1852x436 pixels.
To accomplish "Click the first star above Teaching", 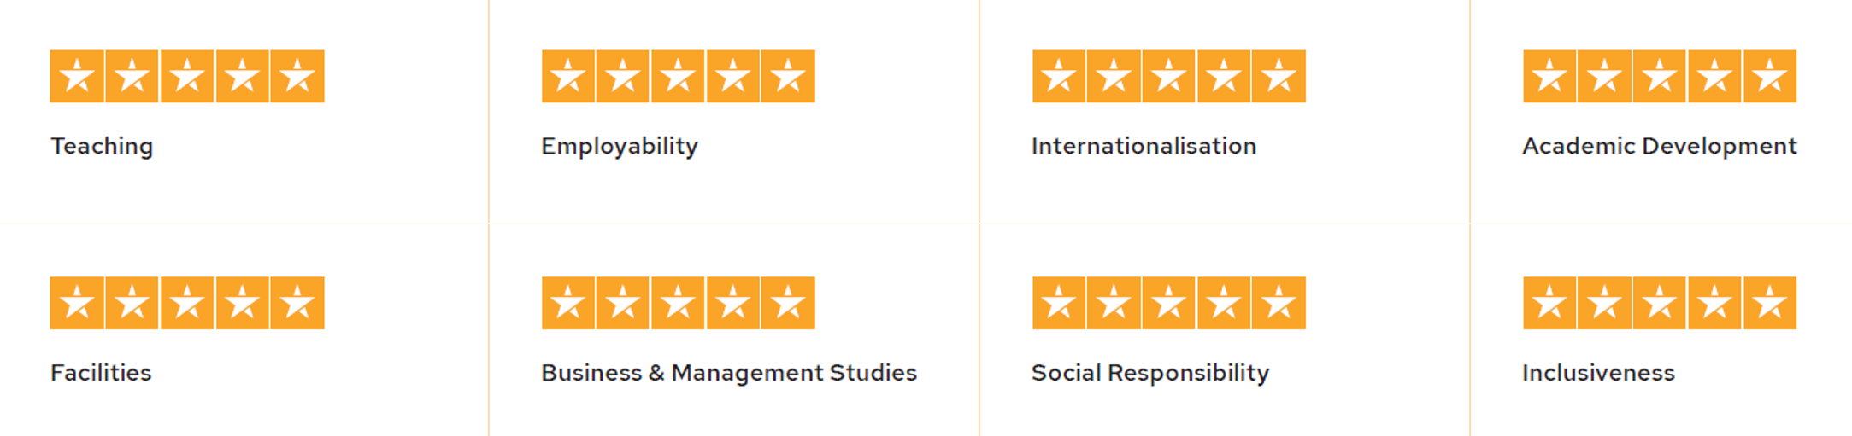I will click(77, 76).
